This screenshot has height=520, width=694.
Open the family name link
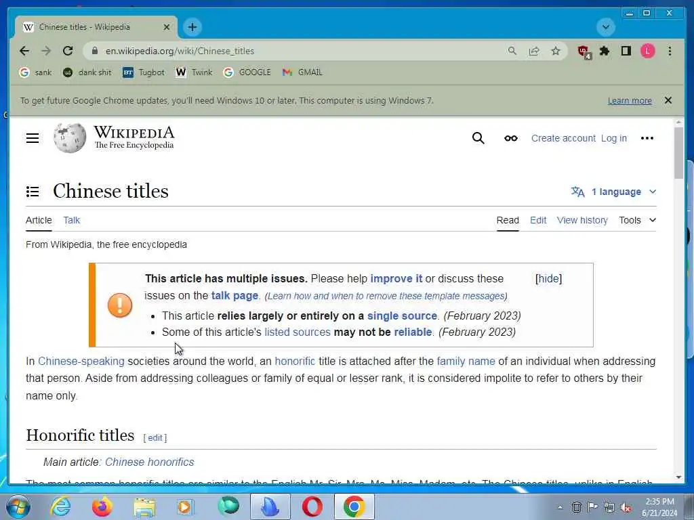(x=466, y=362)
